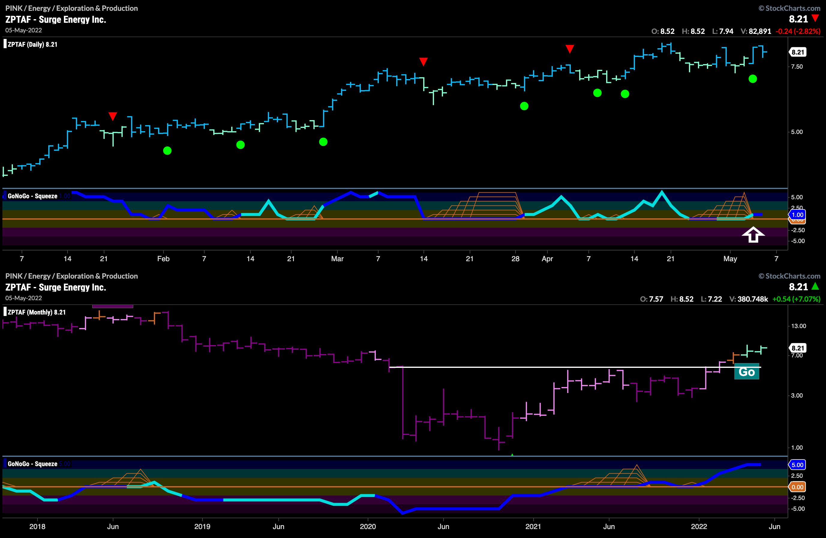The height and width of the screenshot is (538, 826).
Task: Click the monthly volume 380.748k
Action: point(753,299)
